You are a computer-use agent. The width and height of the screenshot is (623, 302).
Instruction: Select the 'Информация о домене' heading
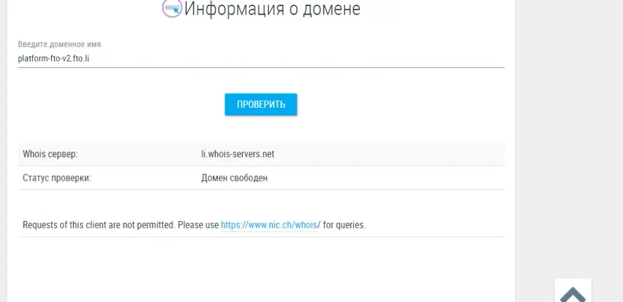[272, 9]
